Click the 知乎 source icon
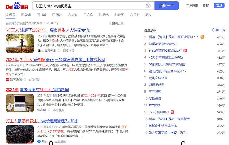The width and height of the screenshot is (229, 145). coord(39,141)
